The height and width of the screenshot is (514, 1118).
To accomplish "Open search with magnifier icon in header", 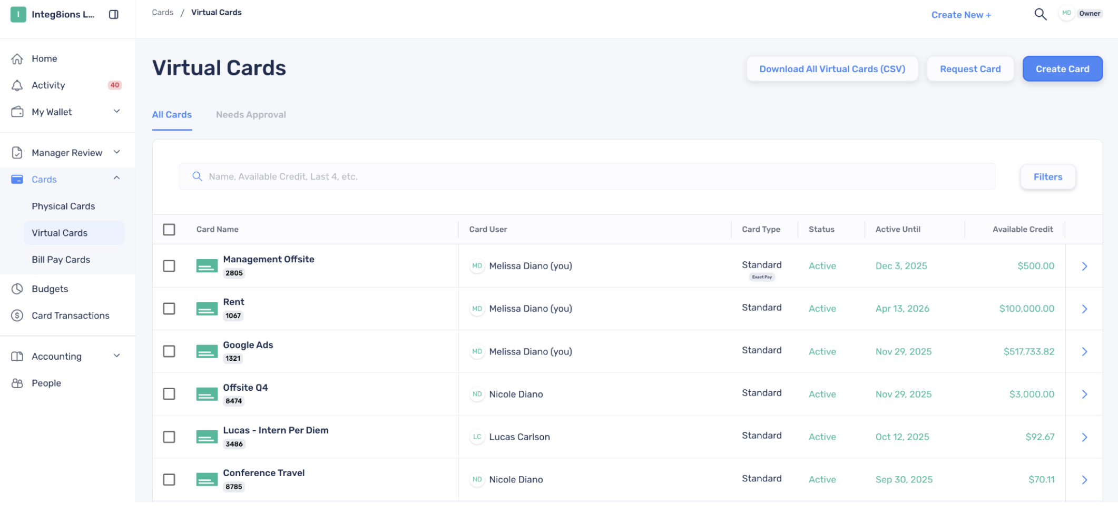I will 1040,14.
